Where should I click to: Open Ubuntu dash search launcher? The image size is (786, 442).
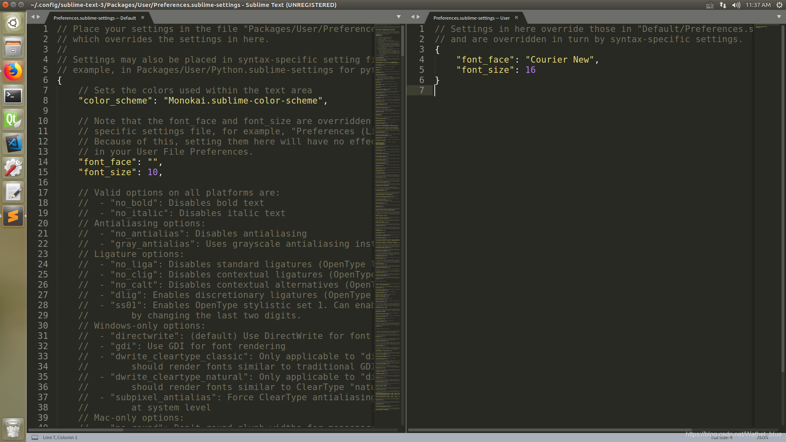click(13, 23)
